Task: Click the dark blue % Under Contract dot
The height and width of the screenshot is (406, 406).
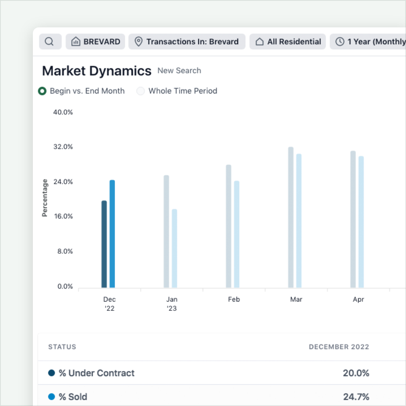Action: [51, 373]
